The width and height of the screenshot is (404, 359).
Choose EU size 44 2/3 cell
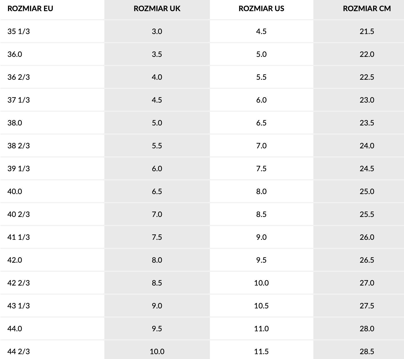[x=19, y=352]
